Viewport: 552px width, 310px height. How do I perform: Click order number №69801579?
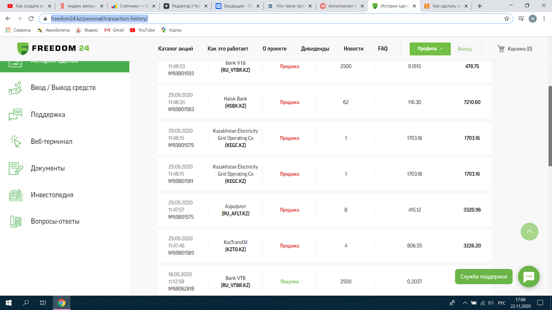(x=181, y=146)
